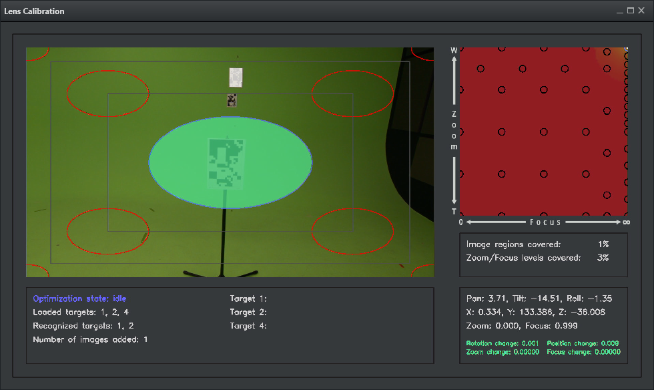
Task: Close the Lens Calibration window
Action: 641,11
